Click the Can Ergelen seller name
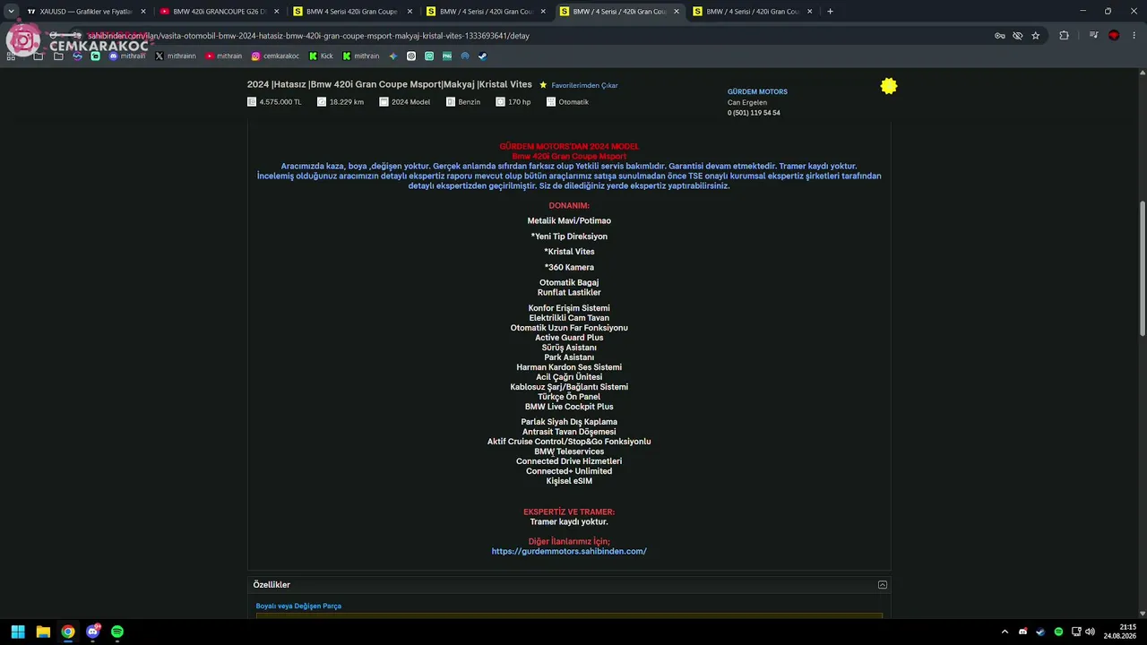 (747, 102)
